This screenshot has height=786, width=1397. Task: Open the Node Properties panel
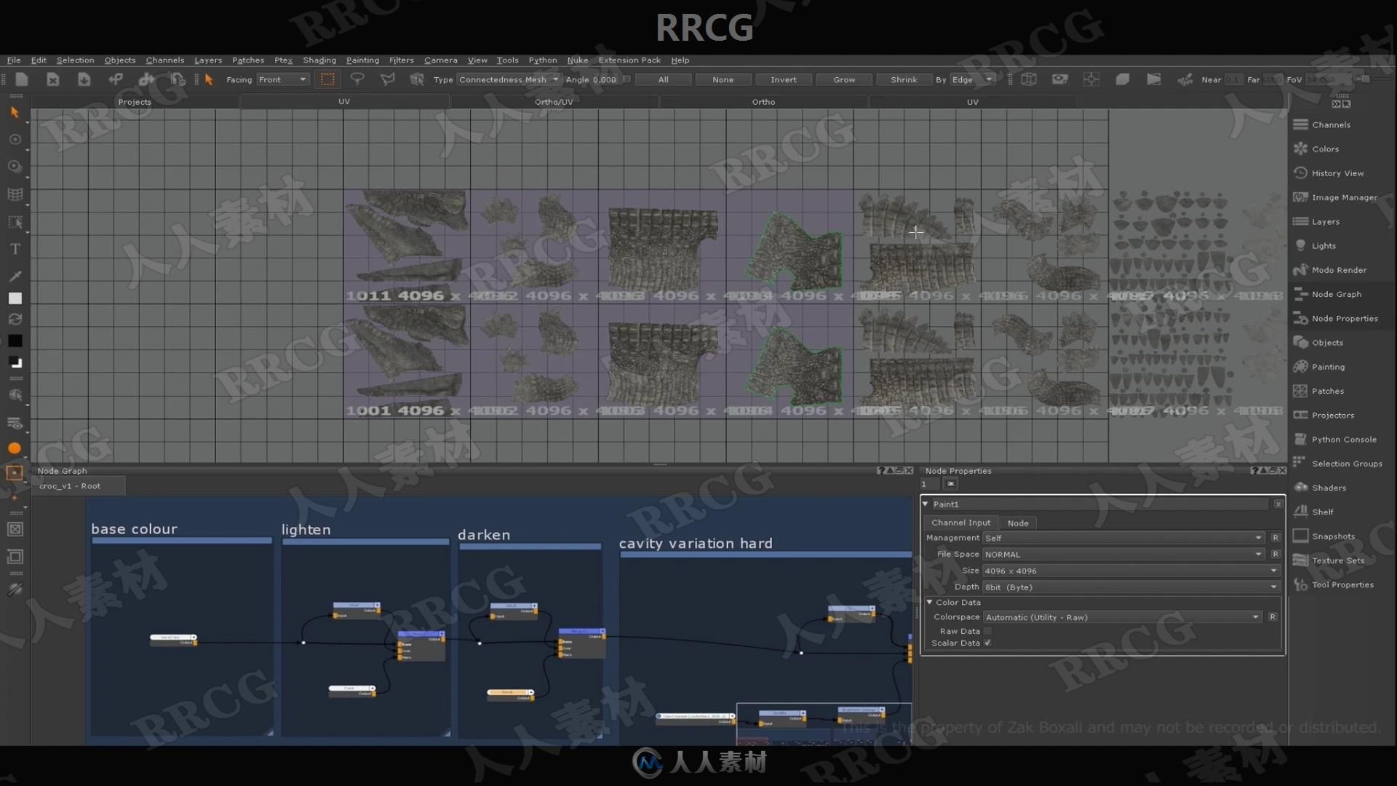1343,317
